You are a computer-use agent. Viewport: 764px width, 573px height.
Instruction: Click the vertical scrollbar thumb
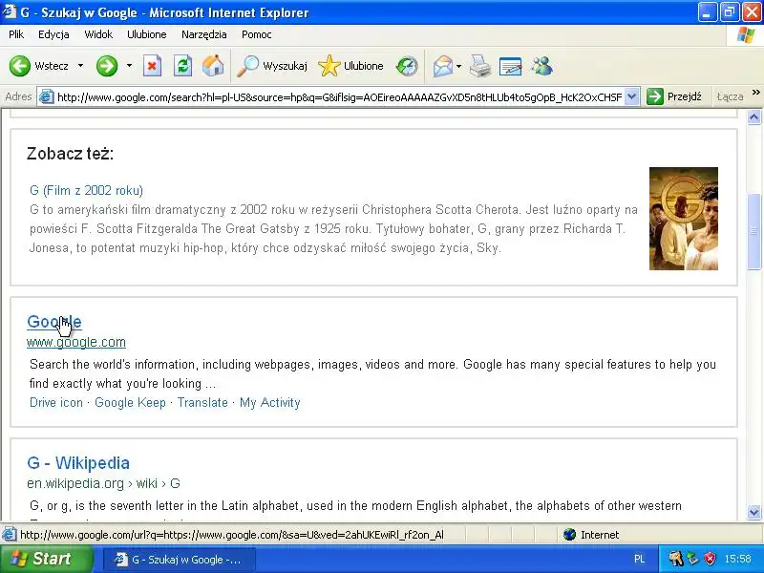753,231
